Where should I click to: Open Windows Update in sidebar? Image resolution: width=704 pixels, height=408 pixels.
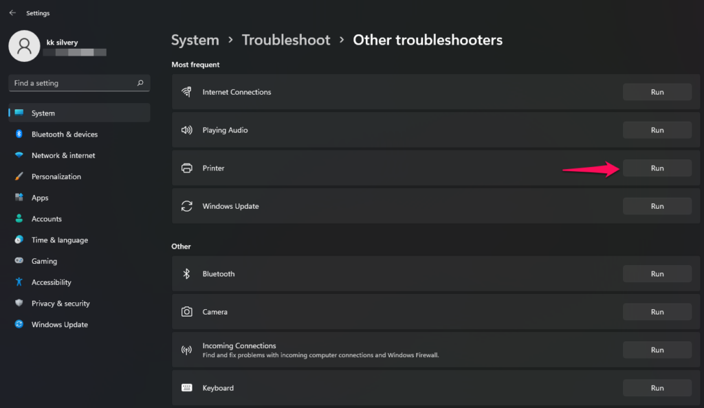79,324
